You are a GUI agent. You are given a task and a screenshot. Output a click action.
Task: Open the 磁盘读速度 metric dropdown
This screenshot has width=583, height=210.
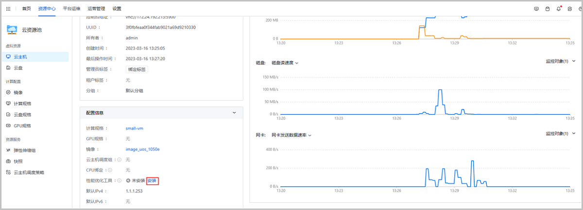pos(285,63)
